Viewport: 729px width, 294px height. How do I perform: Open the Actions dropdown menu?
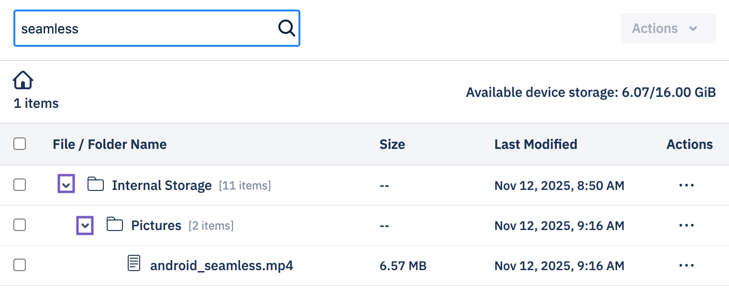tap(668, 28)
